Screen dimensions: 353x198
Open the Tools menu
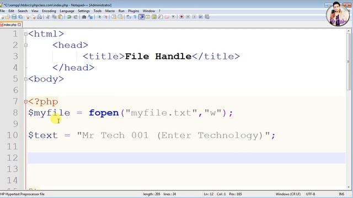pos(98,11)
